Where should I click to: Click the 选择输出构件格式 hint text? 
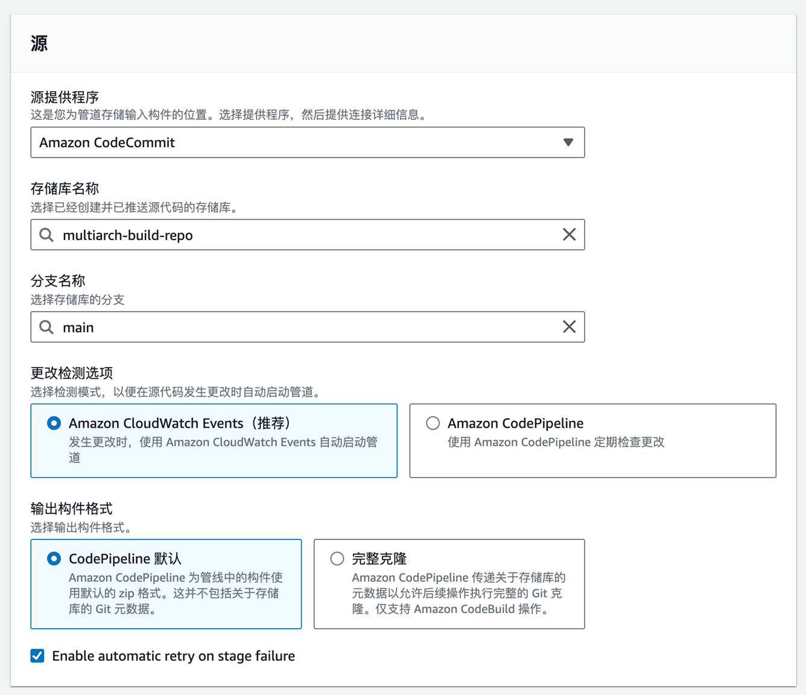click(x=81, y=528)
